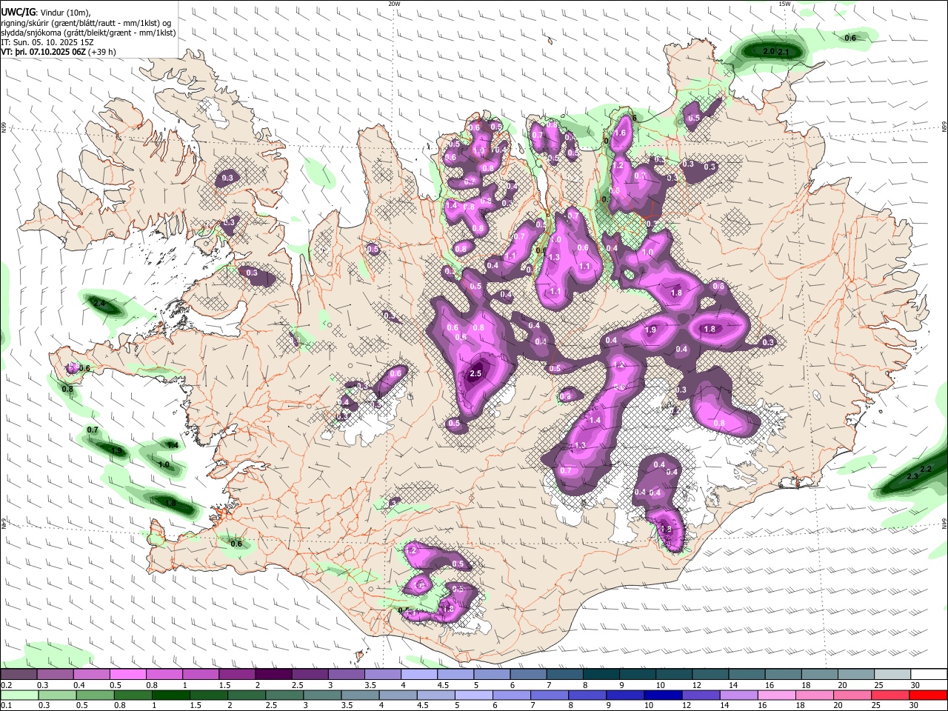
Task: Click the '15W' longitude label at the top
Action: tap(784, 4)
